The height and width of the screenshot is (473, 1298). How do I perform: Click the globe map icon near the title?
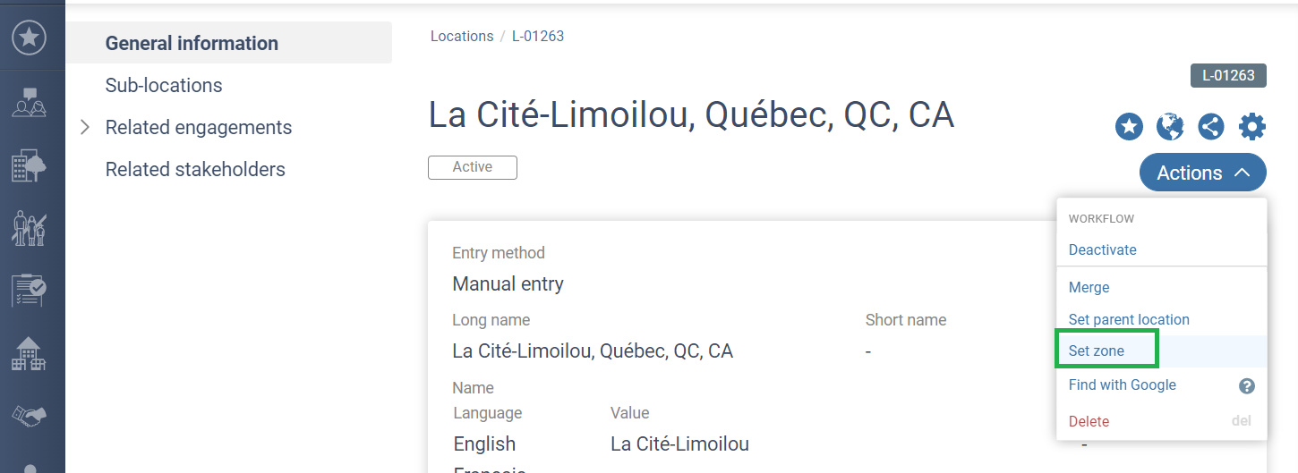[x=1170, y=127]
